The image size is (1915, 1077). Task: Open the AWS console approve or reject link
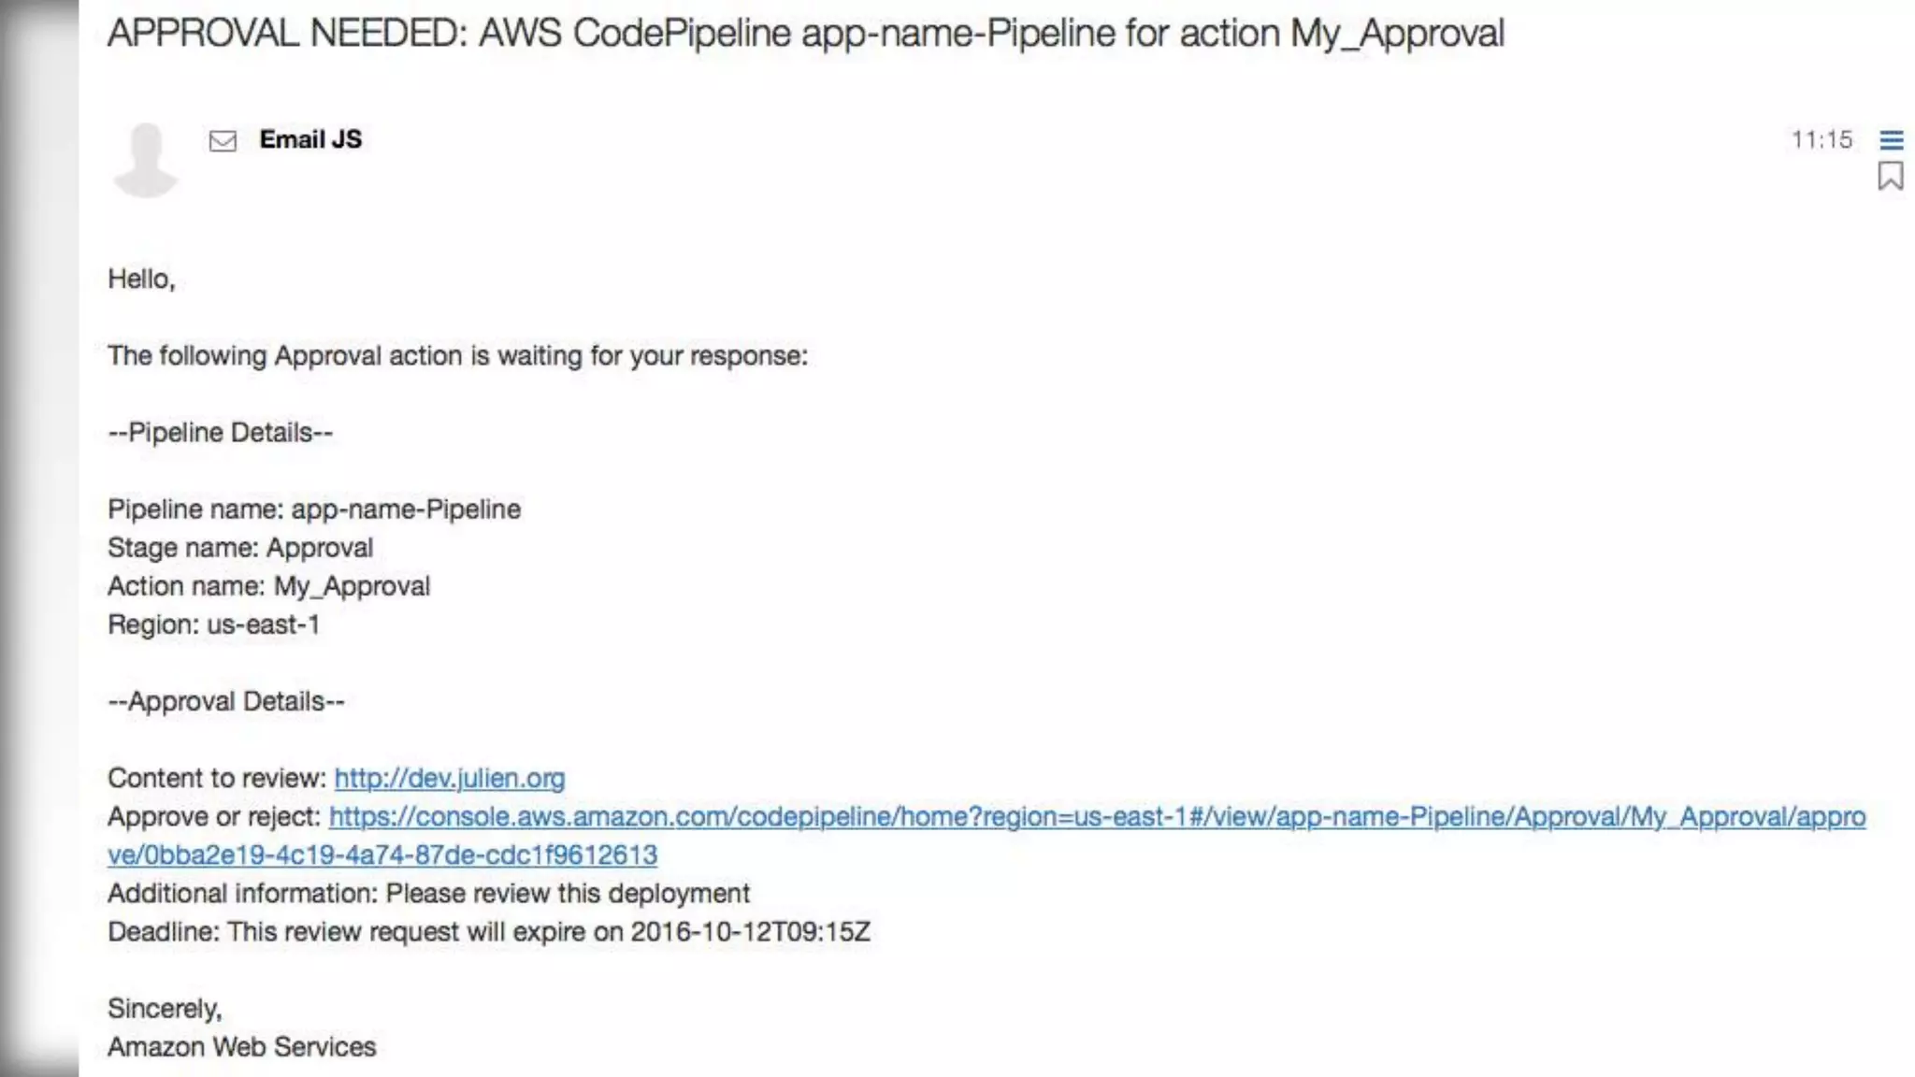coord(1096,817)
